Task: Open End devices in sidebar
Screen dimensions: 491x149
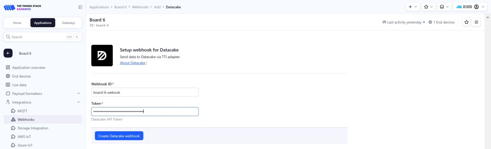Action: coord(43,76)
